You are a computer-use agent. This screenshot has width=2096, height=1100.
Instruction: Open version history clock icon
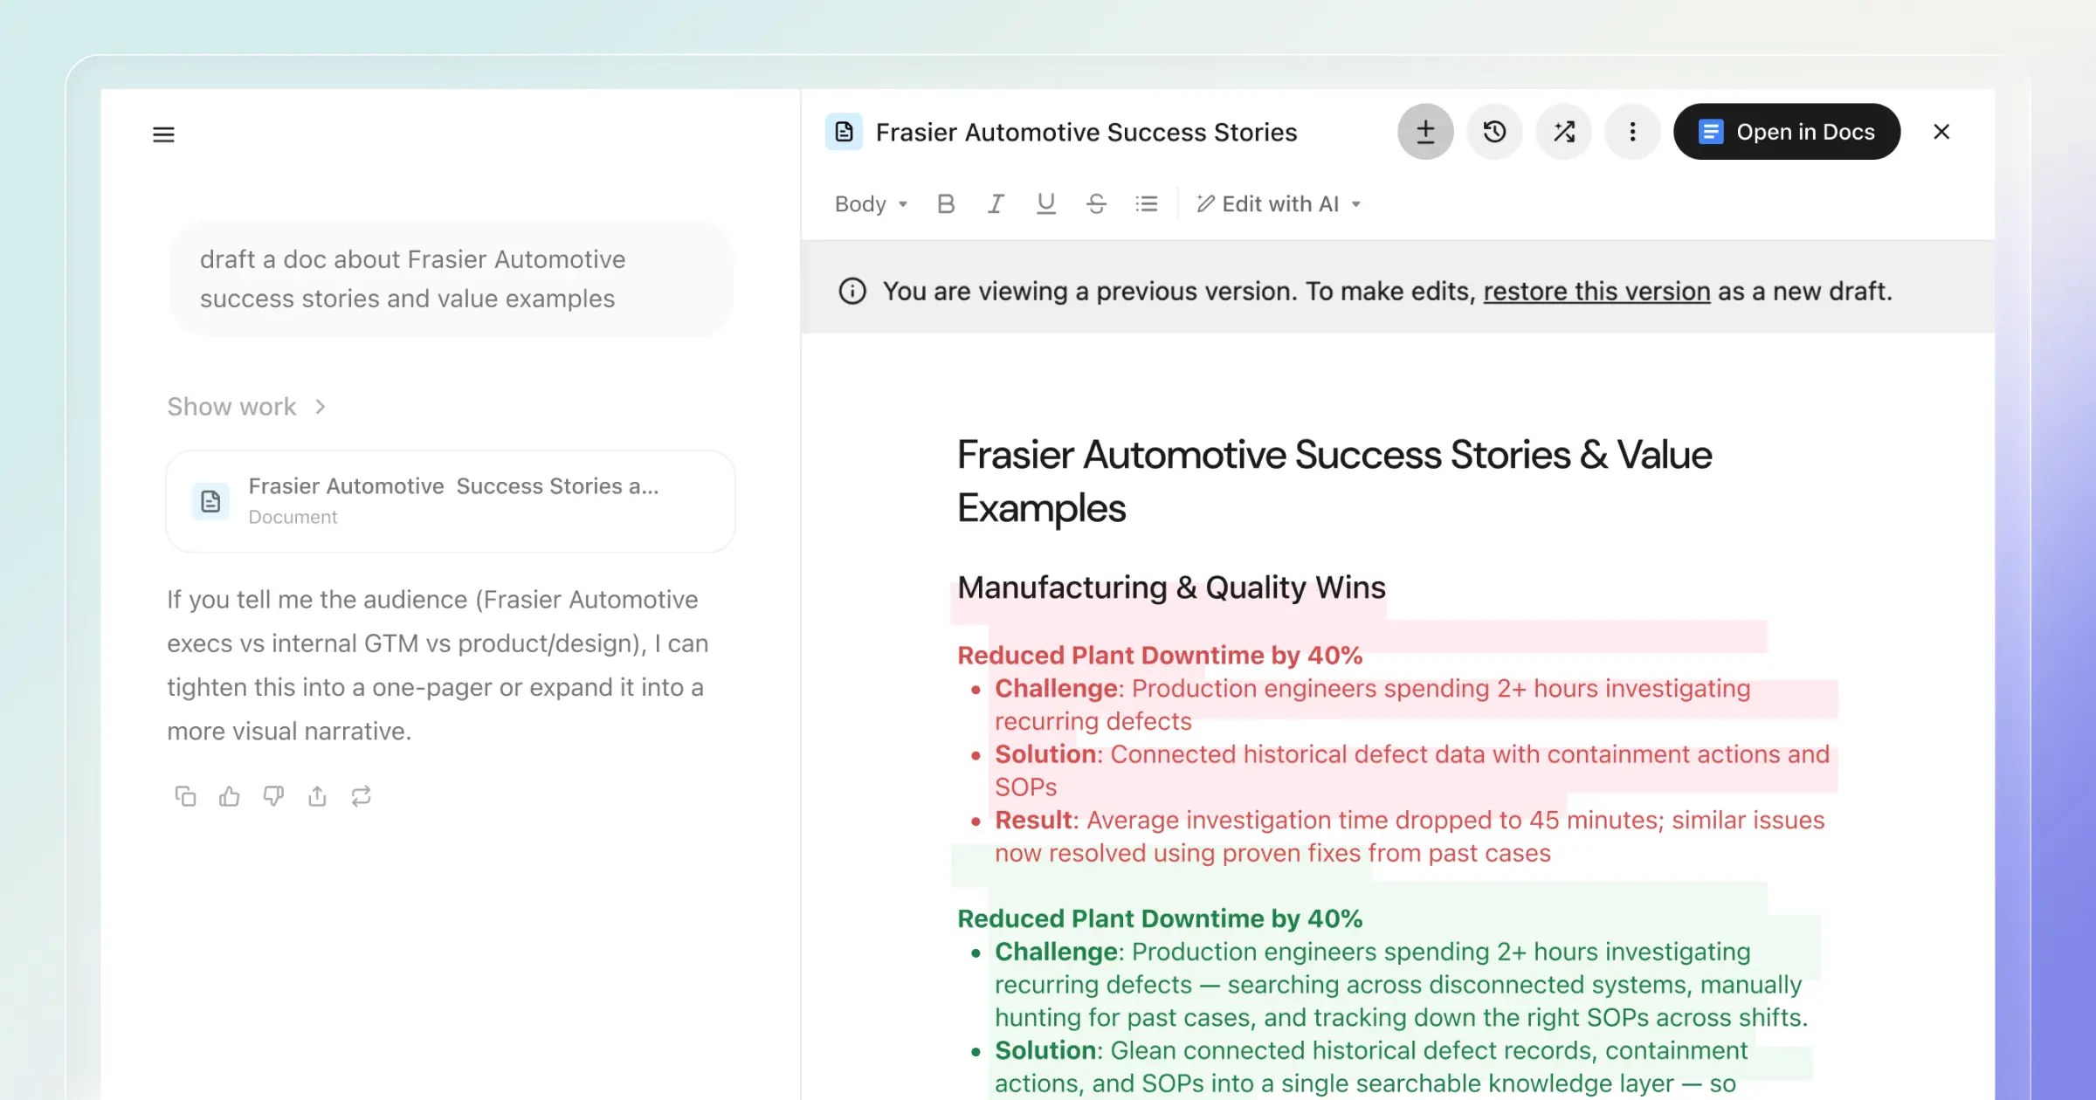click(1494, 132)
